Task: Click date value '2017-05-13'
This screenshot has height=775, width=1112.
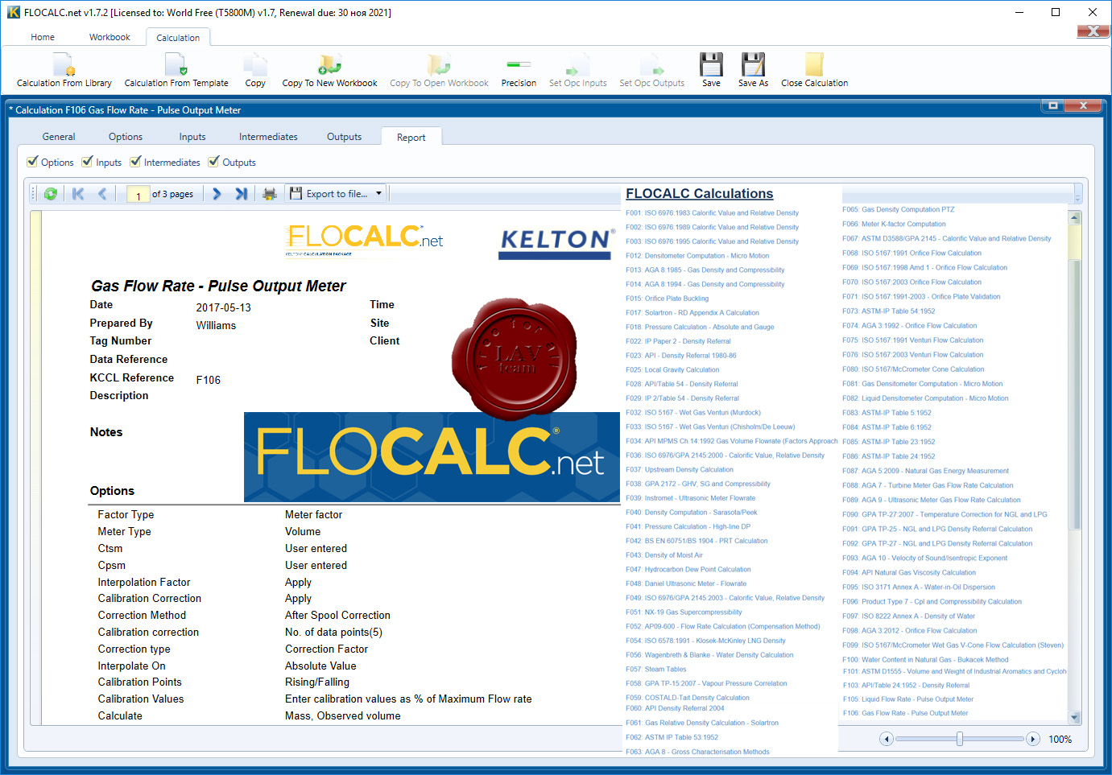Action: tap(223, 308)
